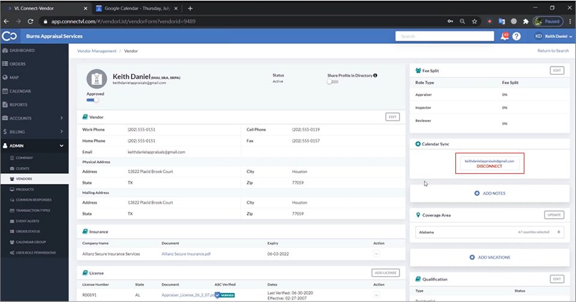
Task: Click the Coverage Area pin icon
Action: [418, 215]
